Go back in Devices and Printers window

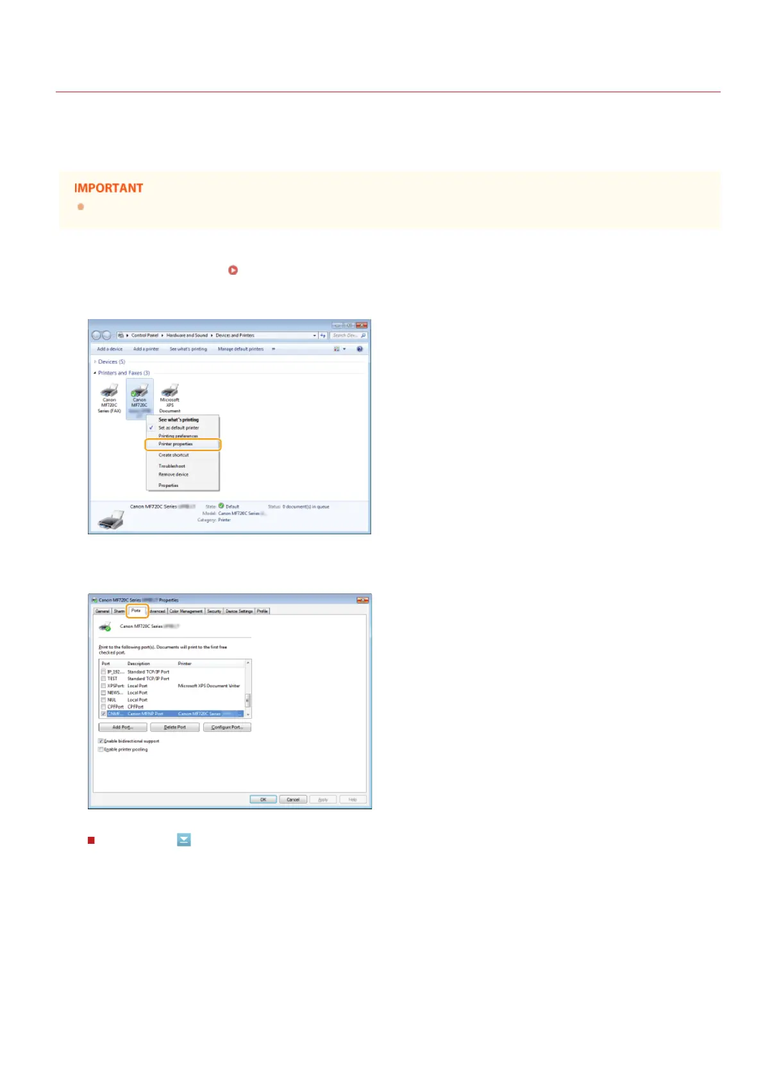click(x=97, y=335)
